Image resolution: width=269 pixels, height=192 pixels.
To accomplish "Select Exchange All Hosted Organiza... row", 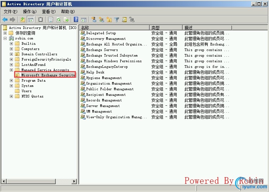I will coord(116,44).
